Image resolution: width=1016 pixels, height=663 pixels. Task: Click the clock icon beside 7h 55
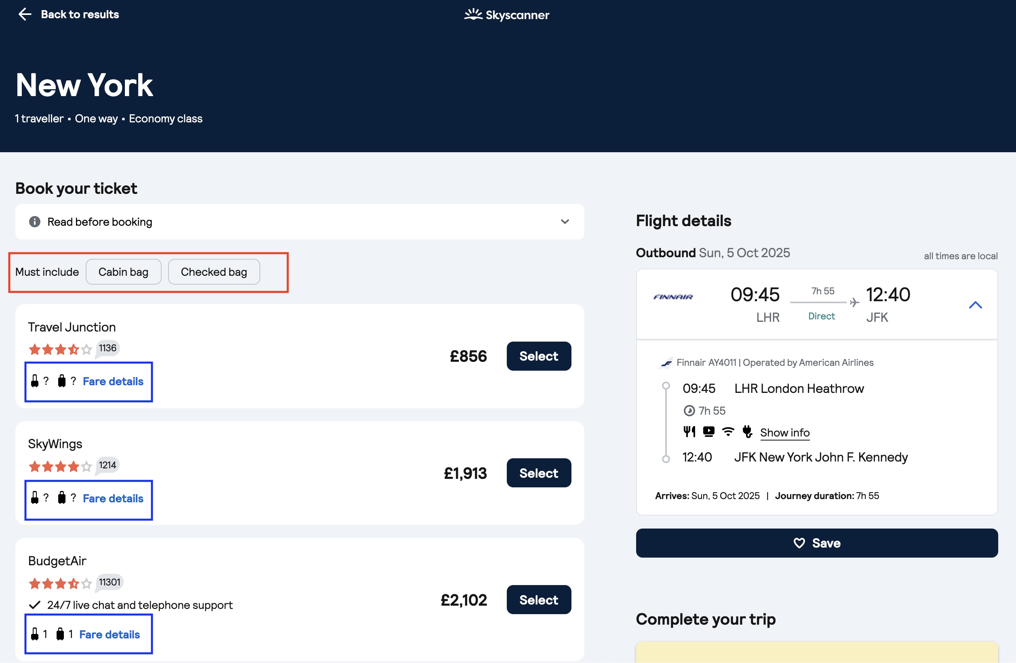coord(689,411)
